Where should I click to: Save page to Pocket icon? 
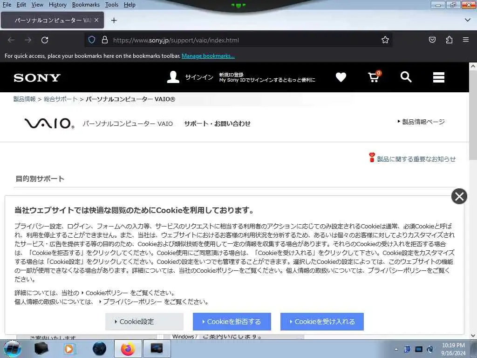[432, 40]
